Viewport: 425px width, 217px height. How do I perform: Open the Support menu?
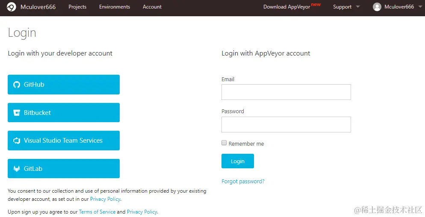pyautogui.click(x=342, y=7)
